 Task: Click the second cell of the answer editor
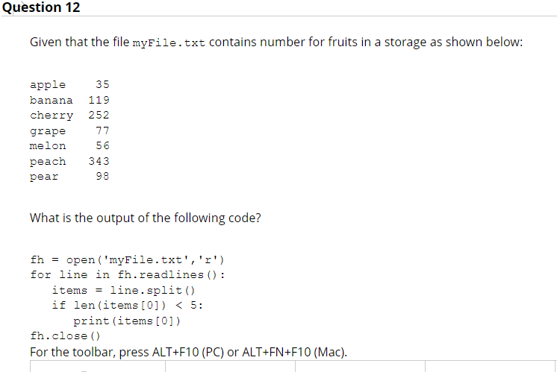pos(230,366)
